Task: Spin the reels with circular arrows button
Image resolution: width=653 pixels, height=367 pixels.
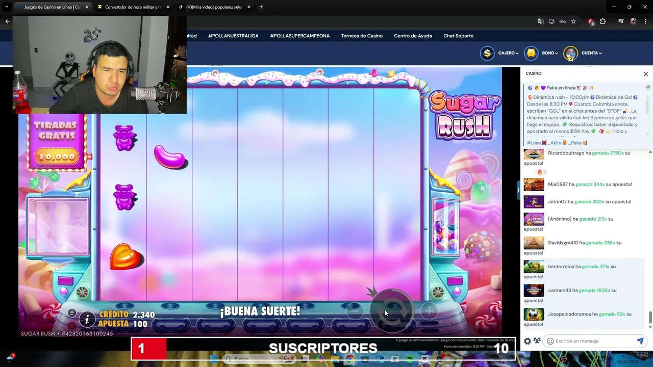Action: click(x=392, y=311)
